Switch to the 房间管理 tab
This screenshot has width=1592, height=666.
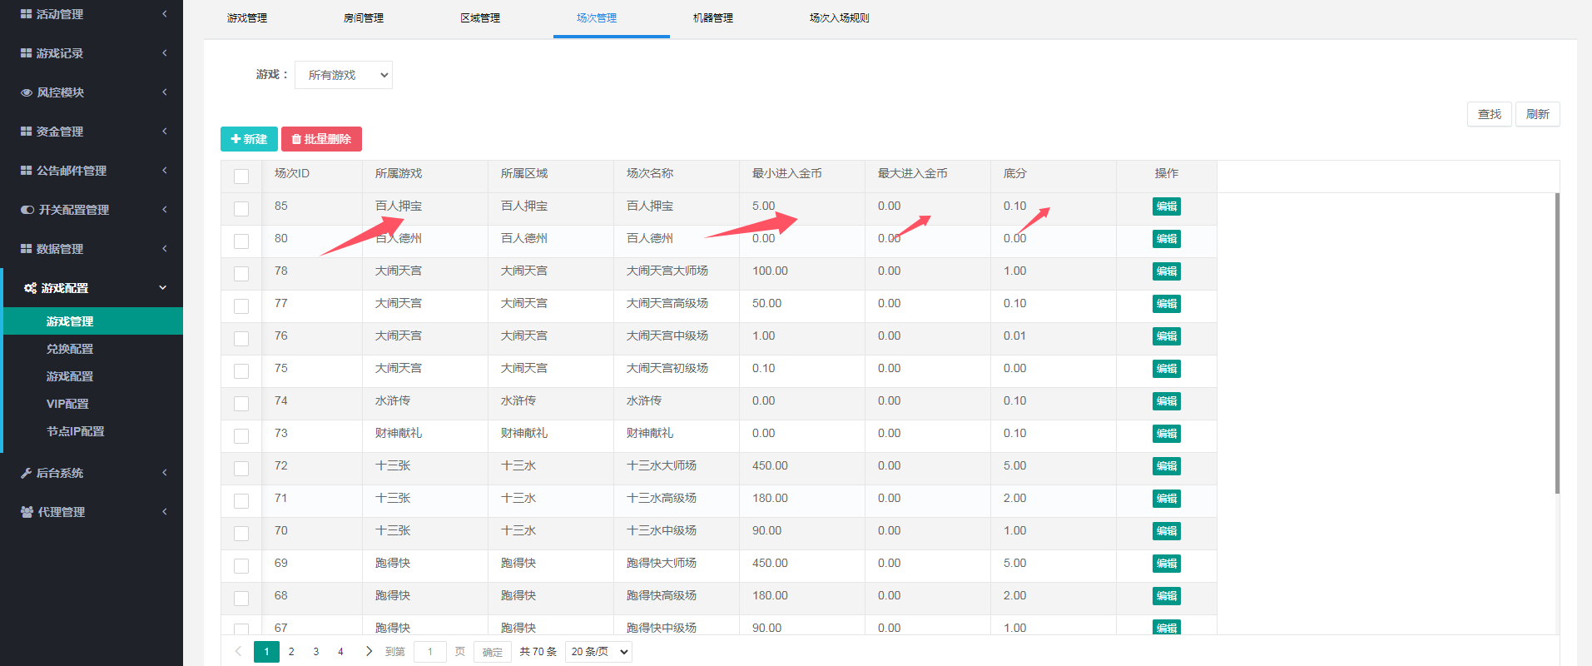364,18
